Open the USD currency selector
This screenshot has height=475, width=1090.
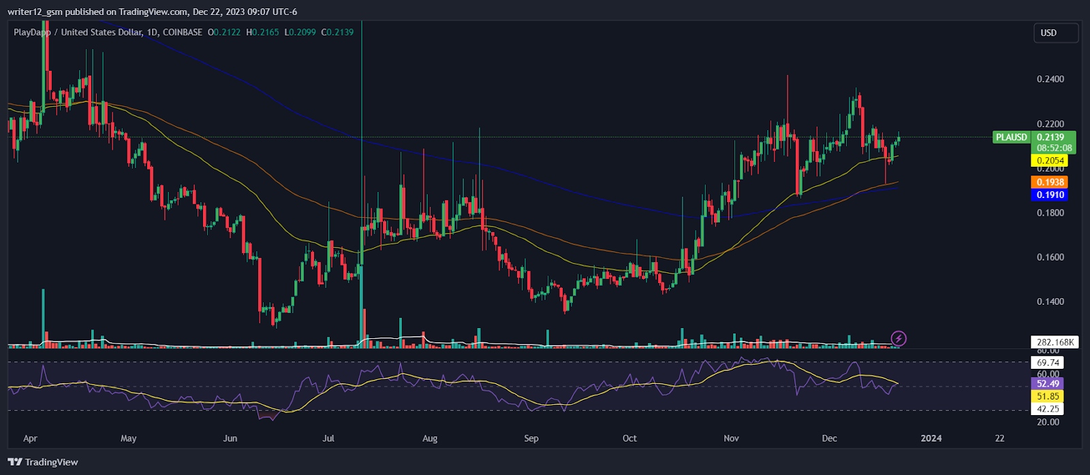coord(1056,33)
